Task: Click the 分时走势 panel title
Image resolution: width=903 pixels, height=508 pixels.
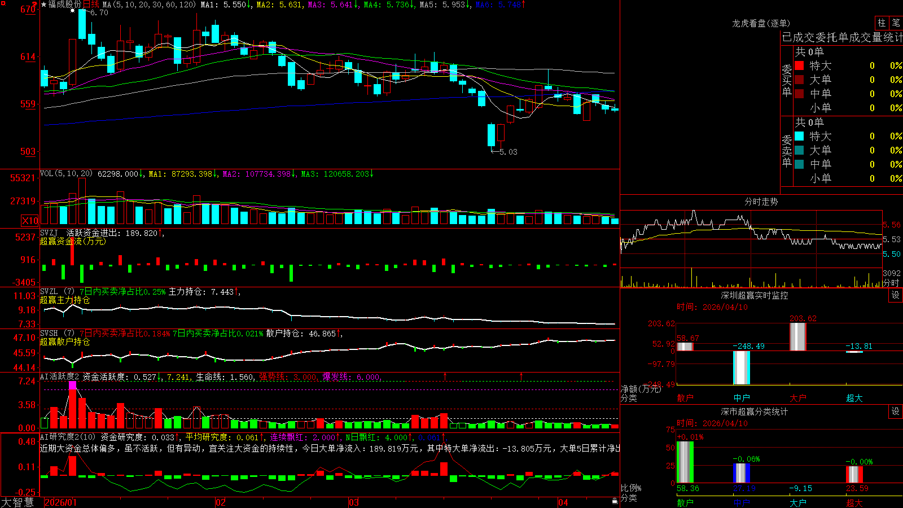Action: pos(761,202)
